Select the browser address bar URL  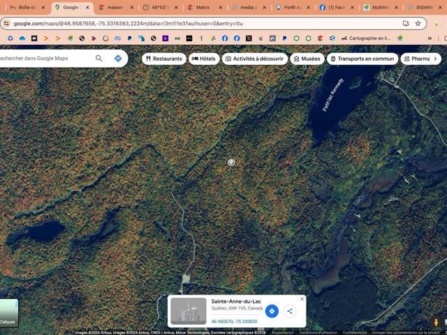tap(129, 23)
